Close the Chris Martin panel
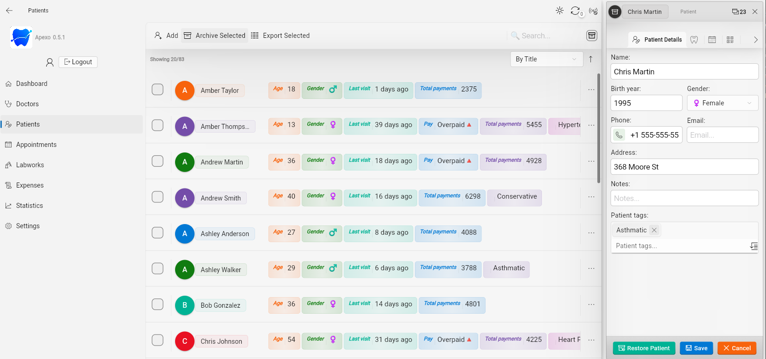This screenshot has width=766, height=359. (755, 12)
